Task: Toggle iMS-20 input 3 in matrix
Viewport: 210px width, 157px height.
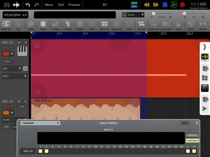Action: click(x=53, y=151)
